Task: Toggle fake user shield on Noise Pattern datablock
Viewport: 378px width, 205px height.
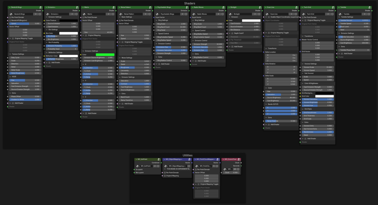Action: pos(149,14)
